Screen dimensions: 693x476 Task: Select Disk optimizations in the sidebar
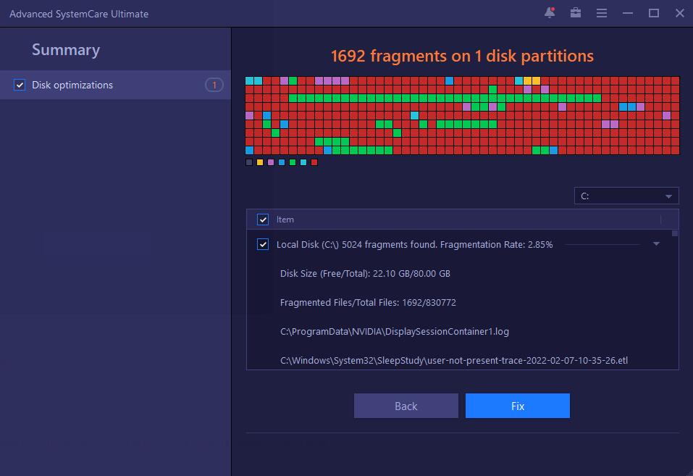coord(115,85)
